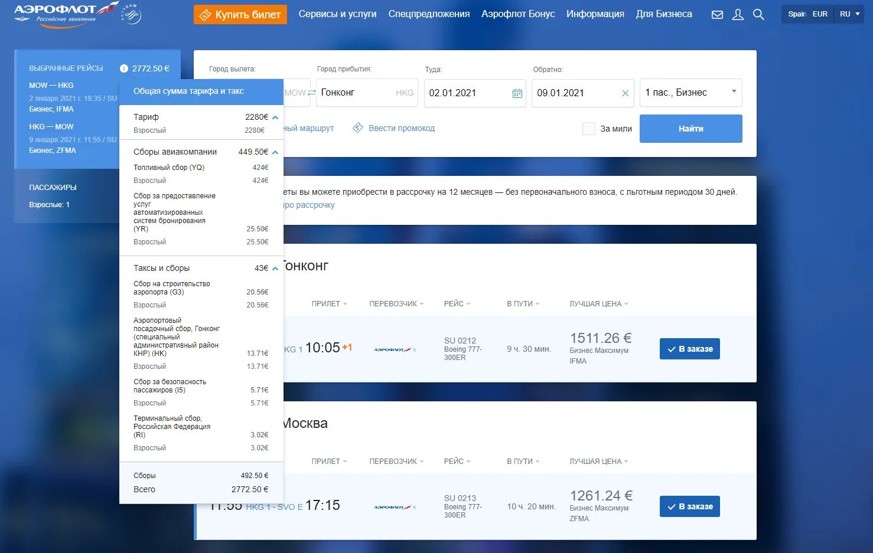Click flight number SU 0212
This screenshot has height=553, width=873.
click(460, 341)
